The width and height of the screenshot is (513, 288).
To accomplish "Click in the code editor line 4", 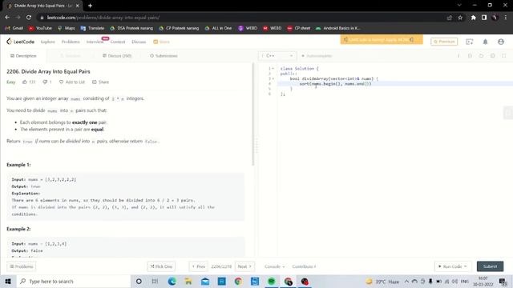I will tap(394, 84).
